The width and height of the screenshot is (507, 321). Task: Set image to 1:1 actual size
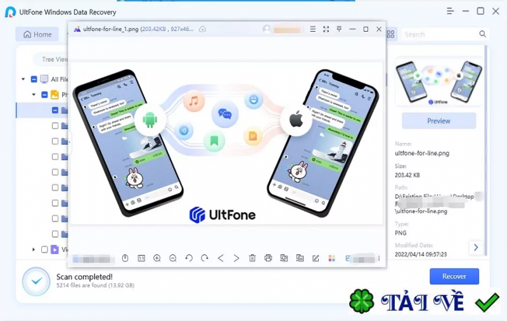tap(141, 258)
